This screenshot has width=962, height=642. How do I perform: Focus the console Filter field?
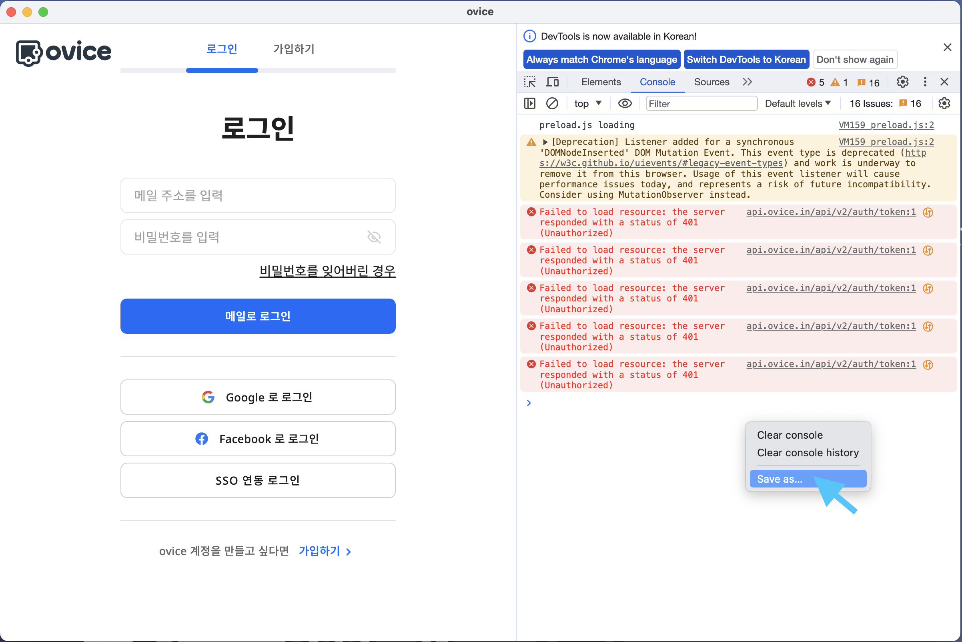pyautogui.click(x=701, y=104)
